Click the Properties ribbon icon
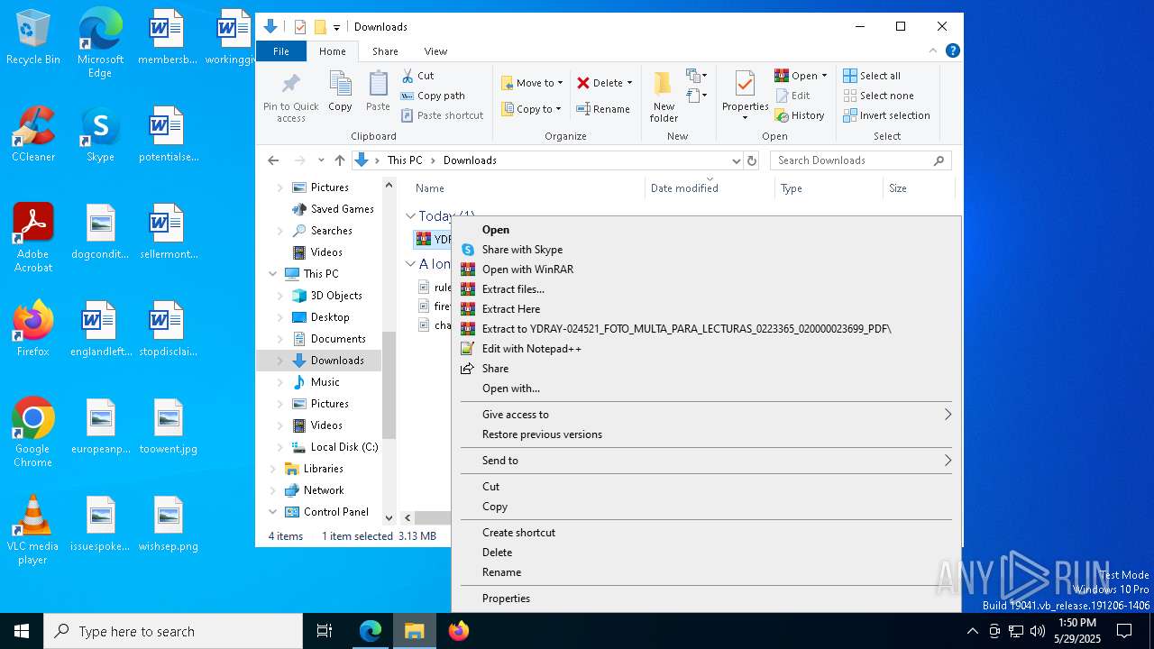 click(745, 85)
